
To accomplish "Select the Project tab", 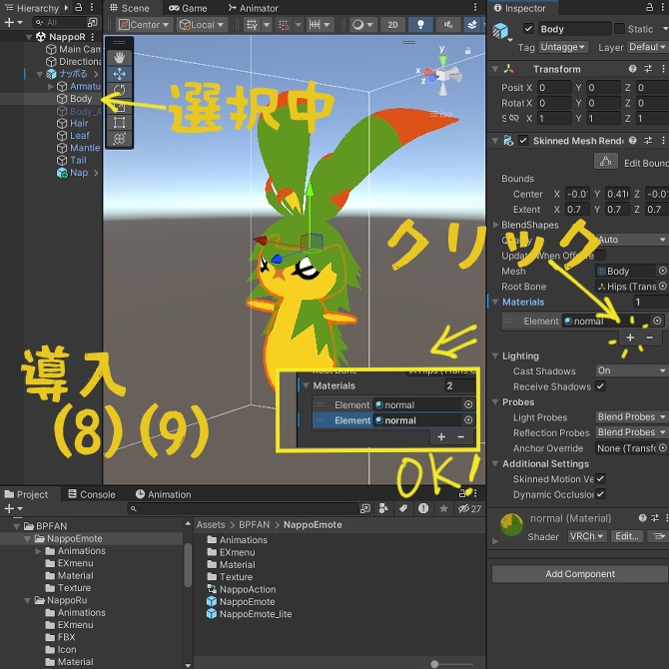I will 26,494.
